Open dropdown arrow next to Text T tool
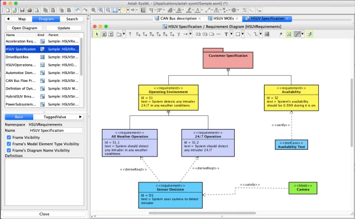Viewport: 355px width, 219px height. tap(231, 34)
